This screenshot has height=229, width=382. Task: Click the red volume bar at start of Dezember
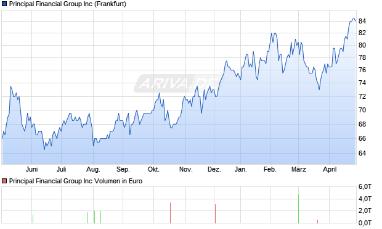pos(216,214)
